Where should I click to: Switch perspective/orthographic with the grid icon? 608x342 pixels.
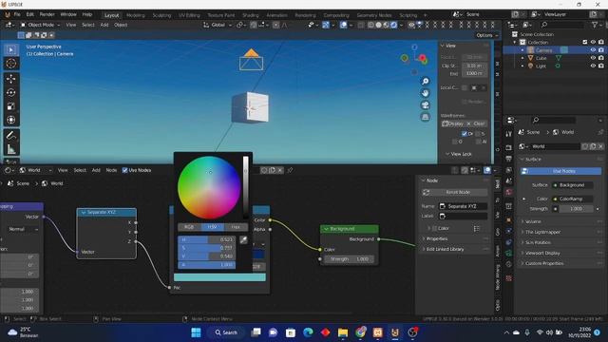tap(426, 117)
